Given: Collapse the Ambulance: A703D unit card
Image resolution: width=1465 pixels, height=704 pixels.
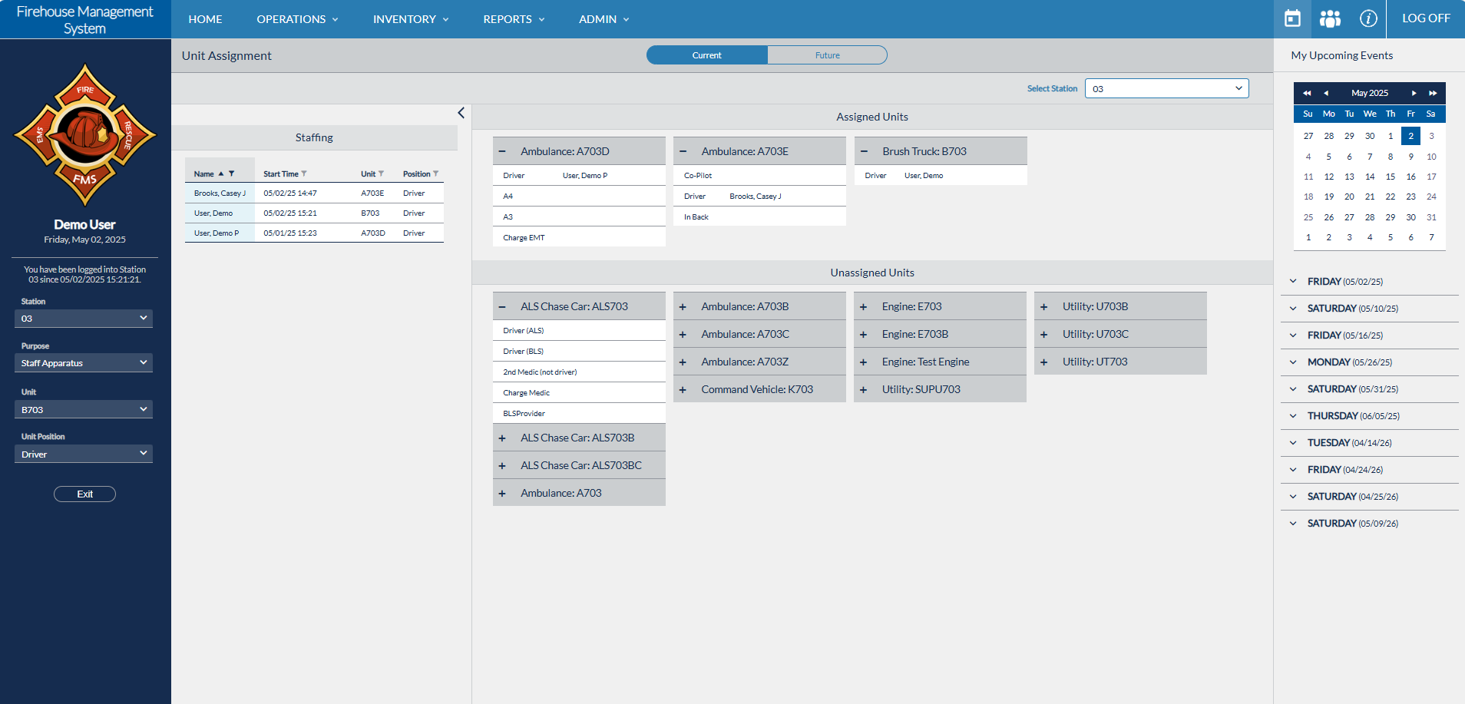Looking at the screenshot, I should (x=502, y=151).
